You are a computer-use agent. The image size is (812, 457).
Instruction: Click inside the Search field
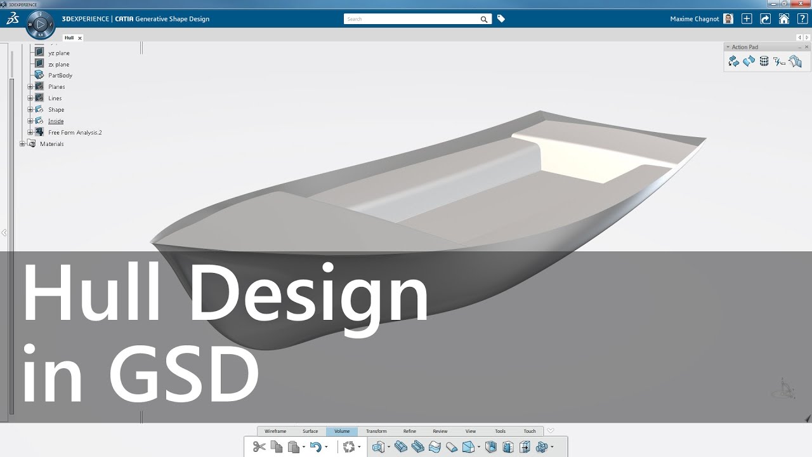tap(412, 19)
